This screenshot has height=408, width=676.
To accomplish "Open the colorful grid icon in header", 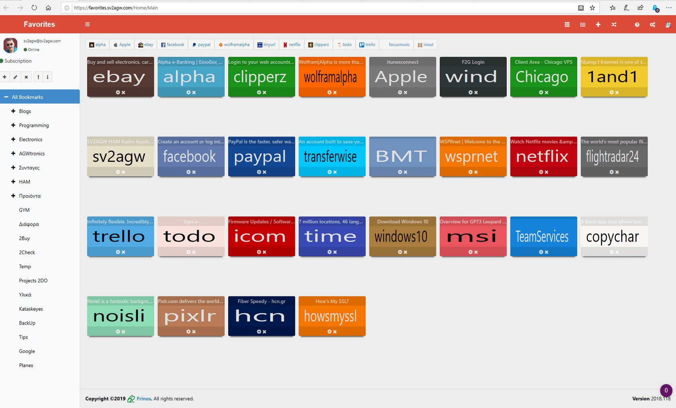I will coord(668,24).
